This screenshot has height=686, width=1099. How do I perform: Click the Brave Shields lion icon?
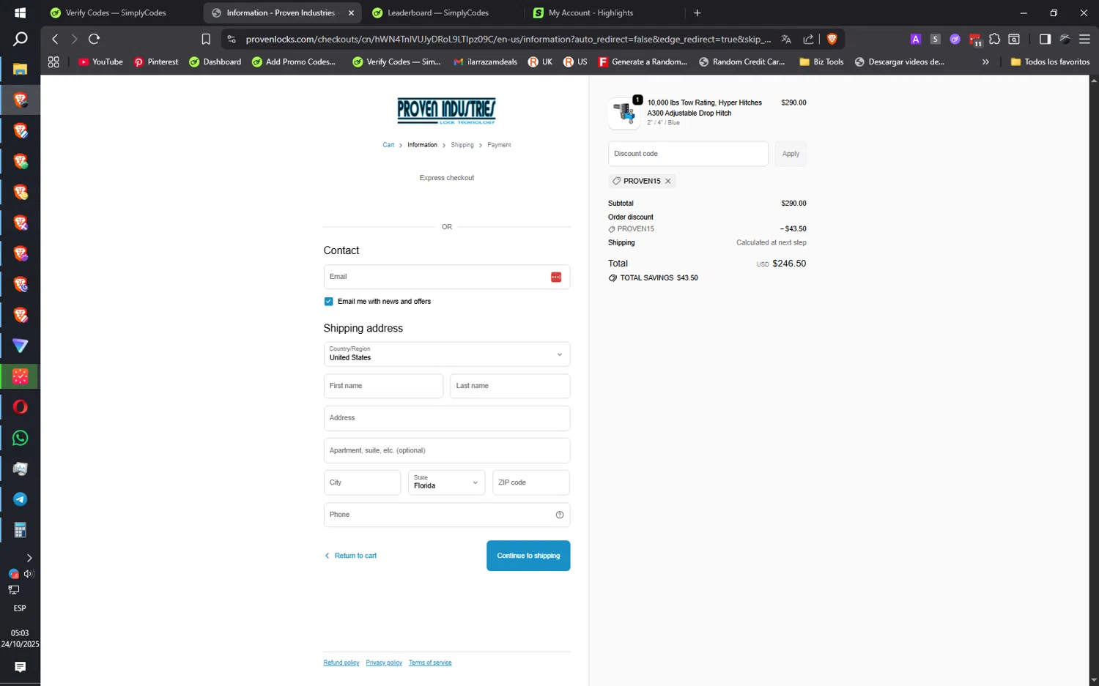[832, 39]
